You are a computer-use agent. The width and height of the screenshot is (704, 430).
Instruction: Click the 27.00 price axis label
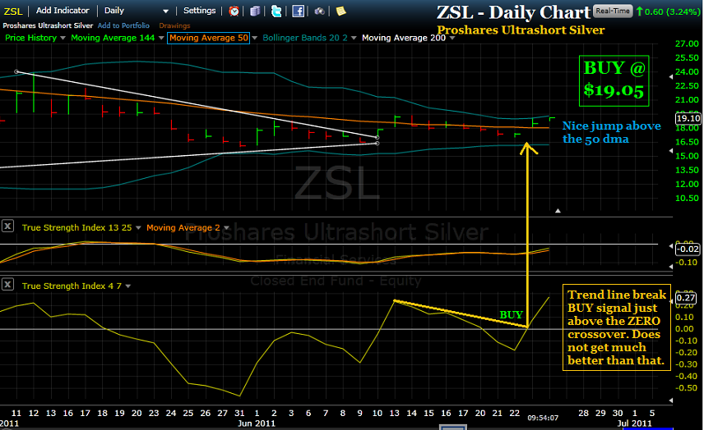(x=687, y=43)
